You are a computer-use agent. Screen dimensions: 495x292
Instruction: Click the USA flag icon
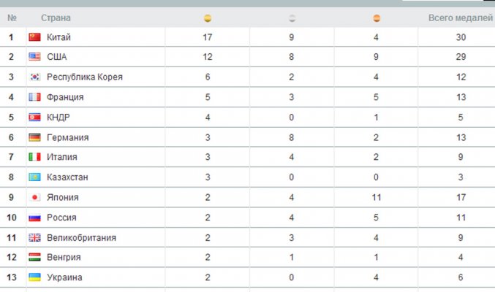pyautogui.click(x=34, y=57)
